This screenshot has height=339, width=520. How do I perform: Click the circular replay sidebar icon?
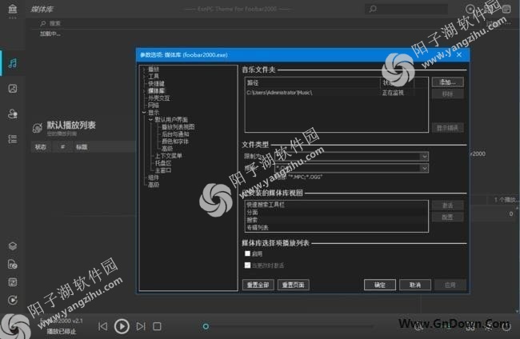(13, 300)
